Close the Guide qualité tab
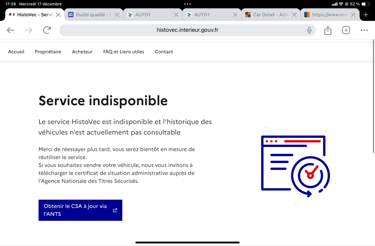The image size is (375, 246). click(x=117, y=15)
